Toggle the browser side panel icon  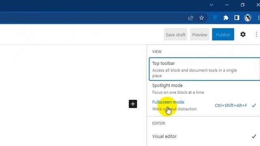236,18
